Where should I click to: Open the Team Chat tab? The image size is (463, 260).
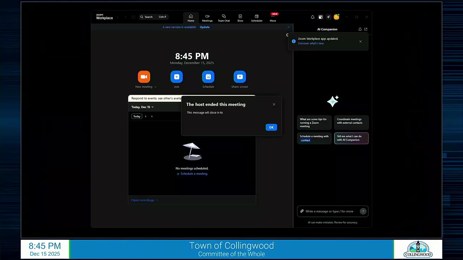(x=224, y=18)
